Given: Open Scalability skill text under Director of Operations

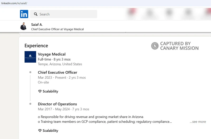Looking at the screenshot, I should [50, 131].
